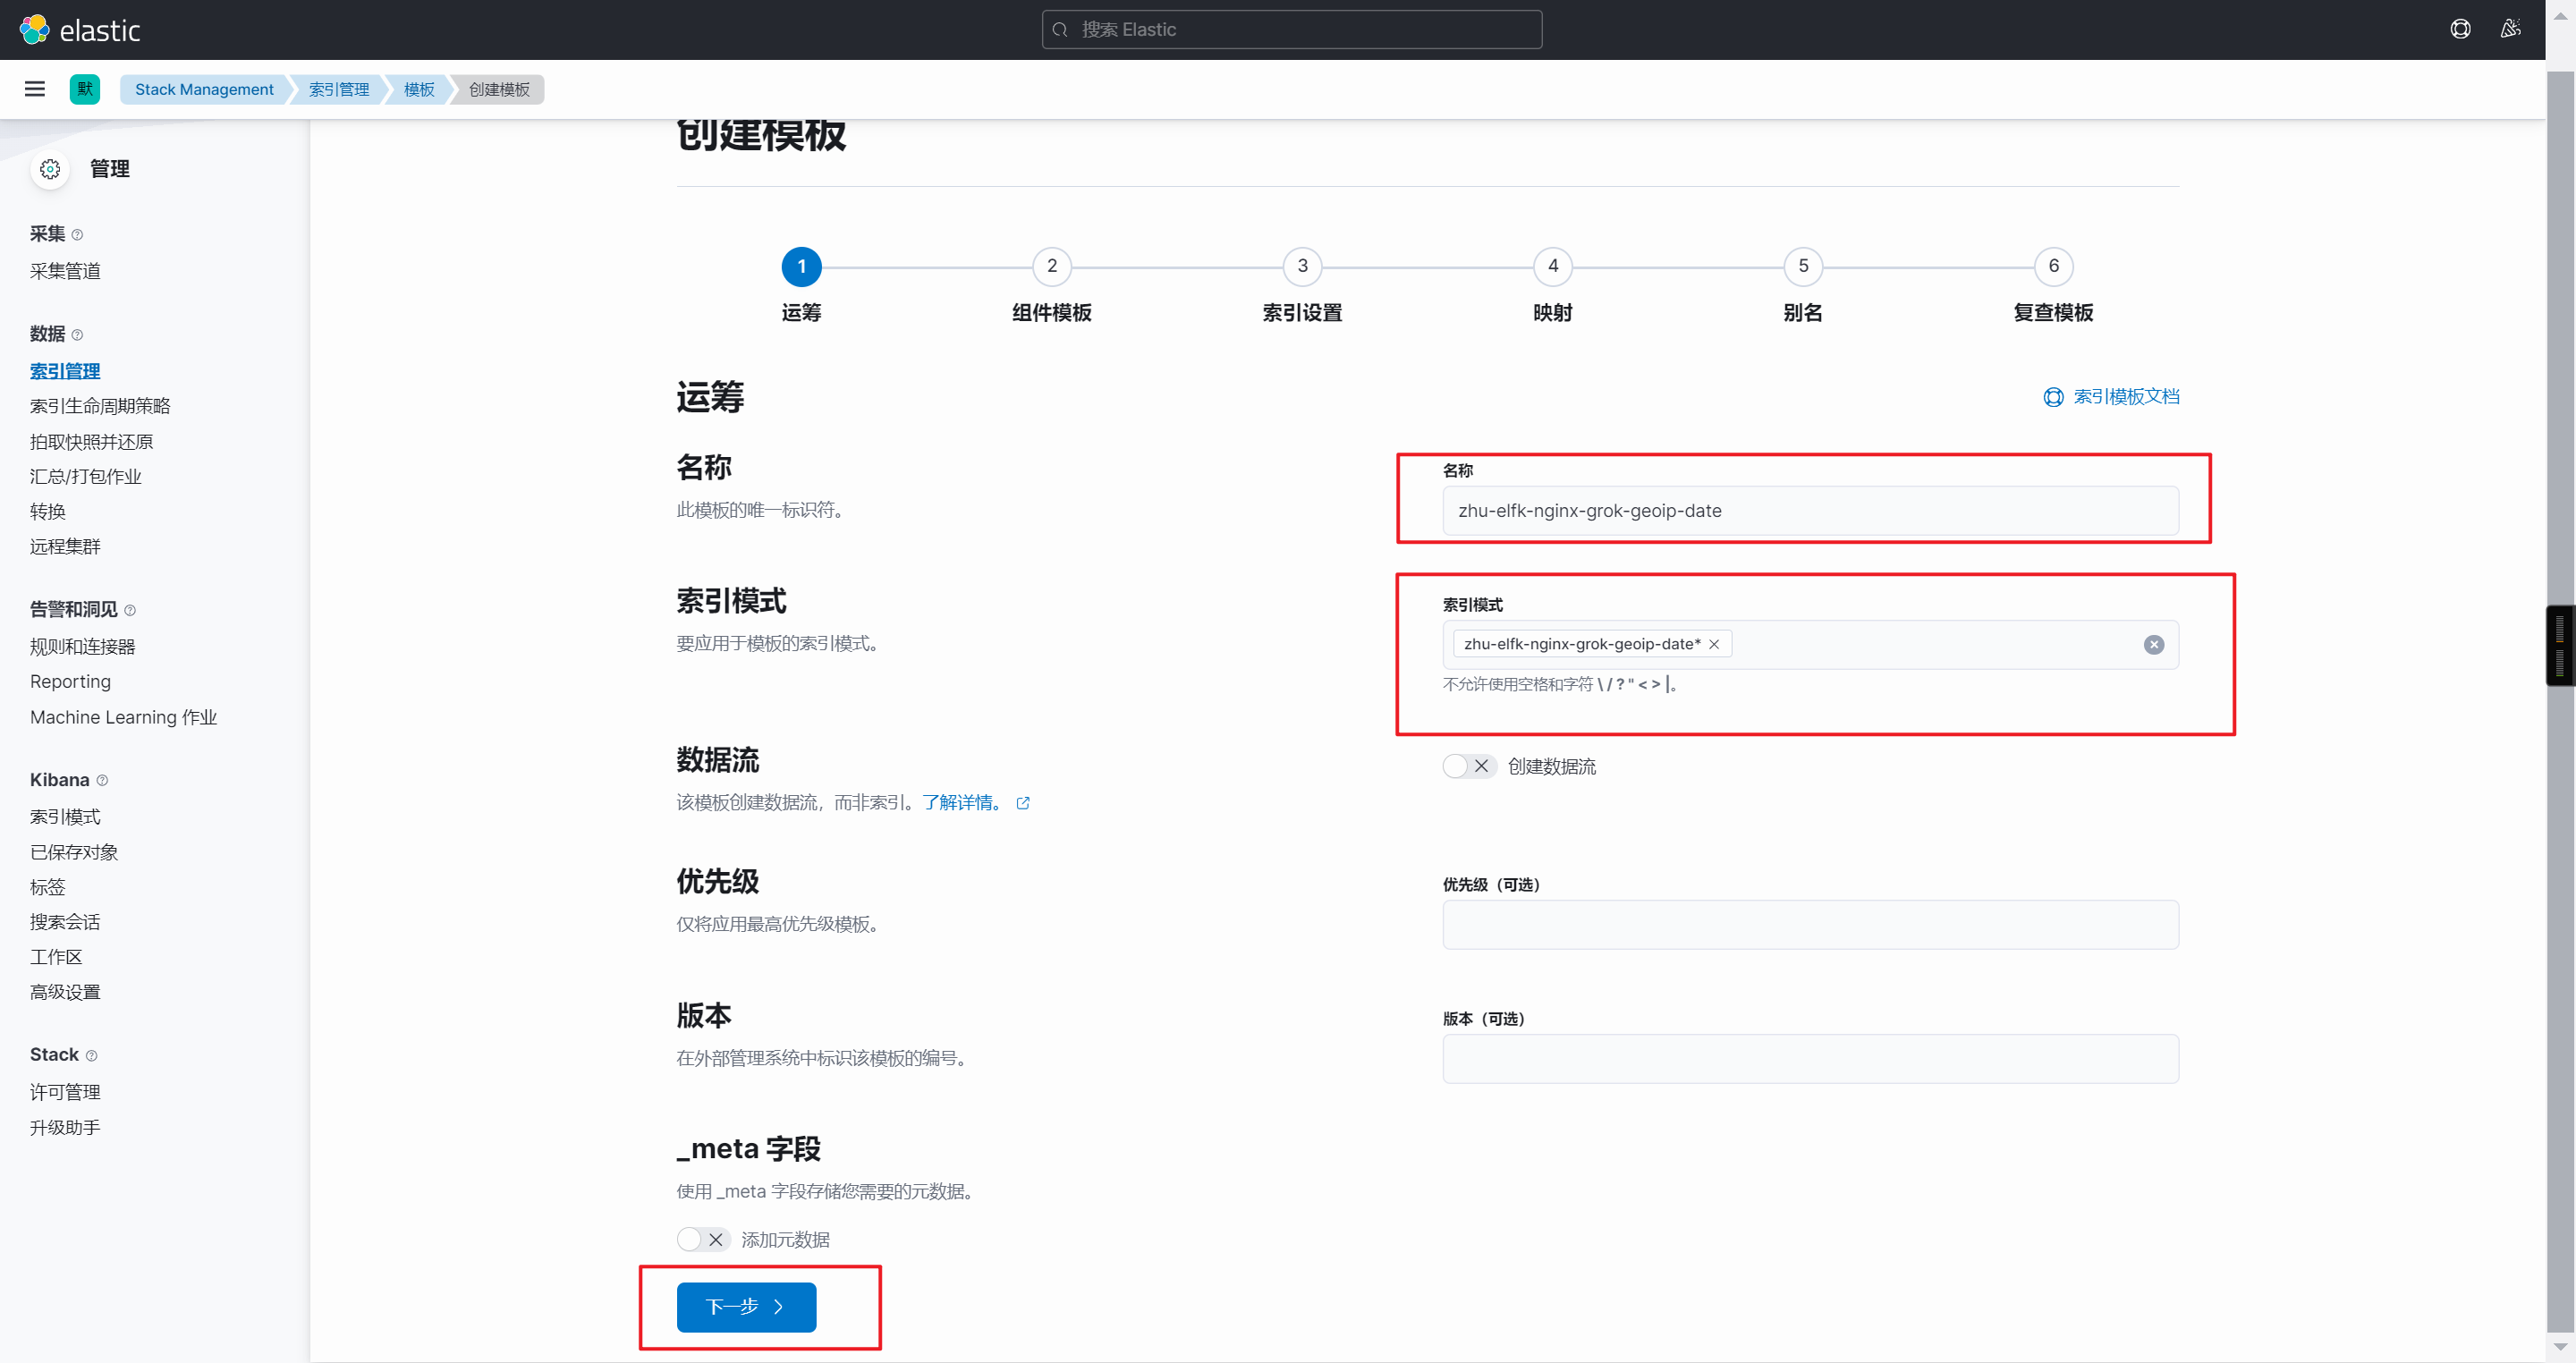
Task: Open Machine Learning 作业 in sidebar
Action: click(x=123, y=718)
